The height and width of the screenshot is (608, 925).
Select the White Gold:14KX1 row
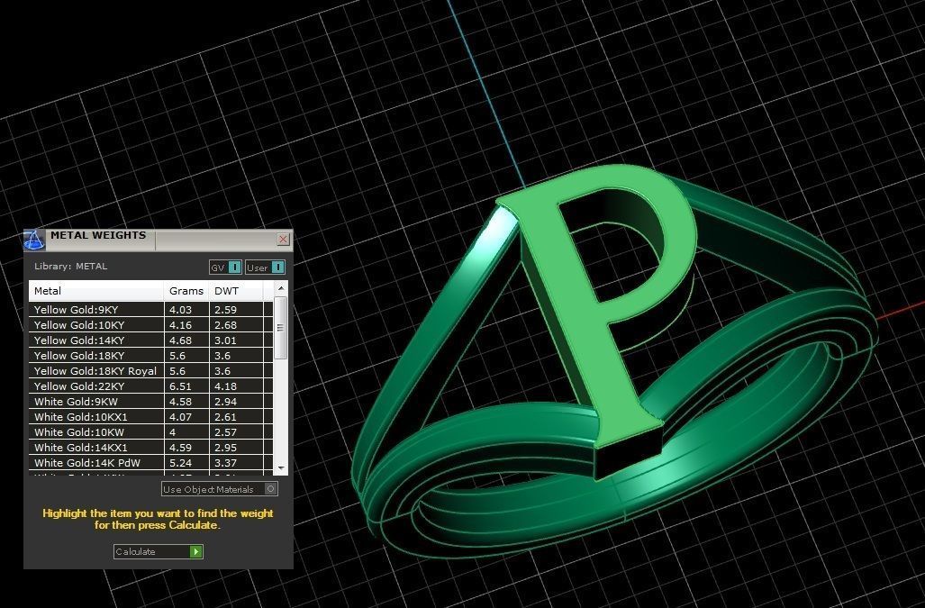[150, 448]
